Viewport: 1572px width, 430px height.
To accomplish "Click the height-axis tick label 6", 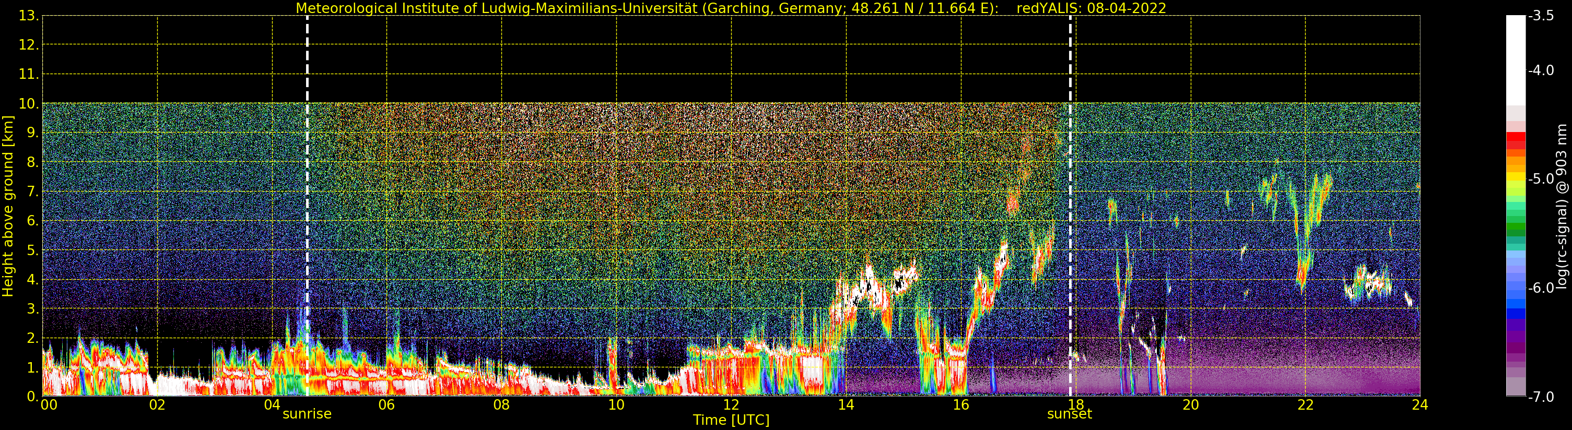I will [x=32, y=221].
